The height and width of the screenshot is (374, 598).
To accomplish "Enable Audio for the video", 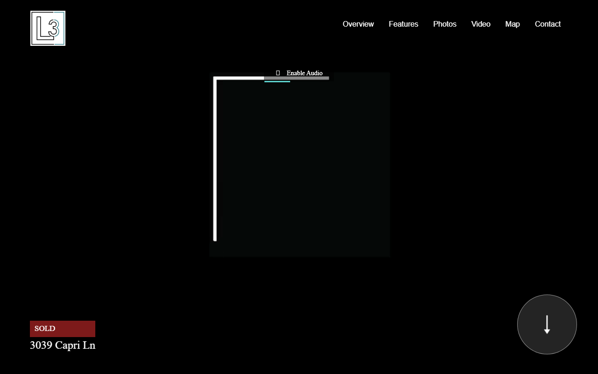I will 299,73.
